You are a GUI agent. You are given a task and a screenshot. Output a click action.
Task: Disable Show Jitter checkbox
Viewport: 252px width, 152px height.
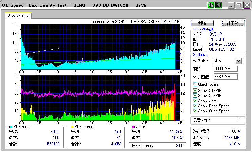[195, 101]
